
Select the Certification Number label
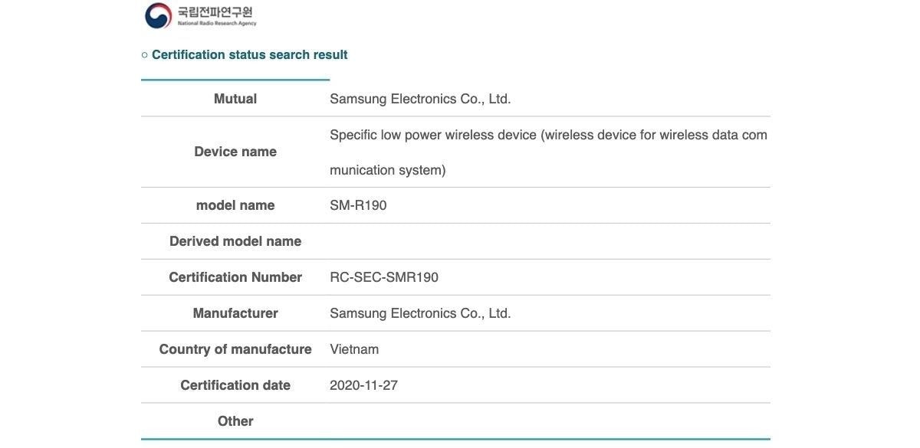235,277
